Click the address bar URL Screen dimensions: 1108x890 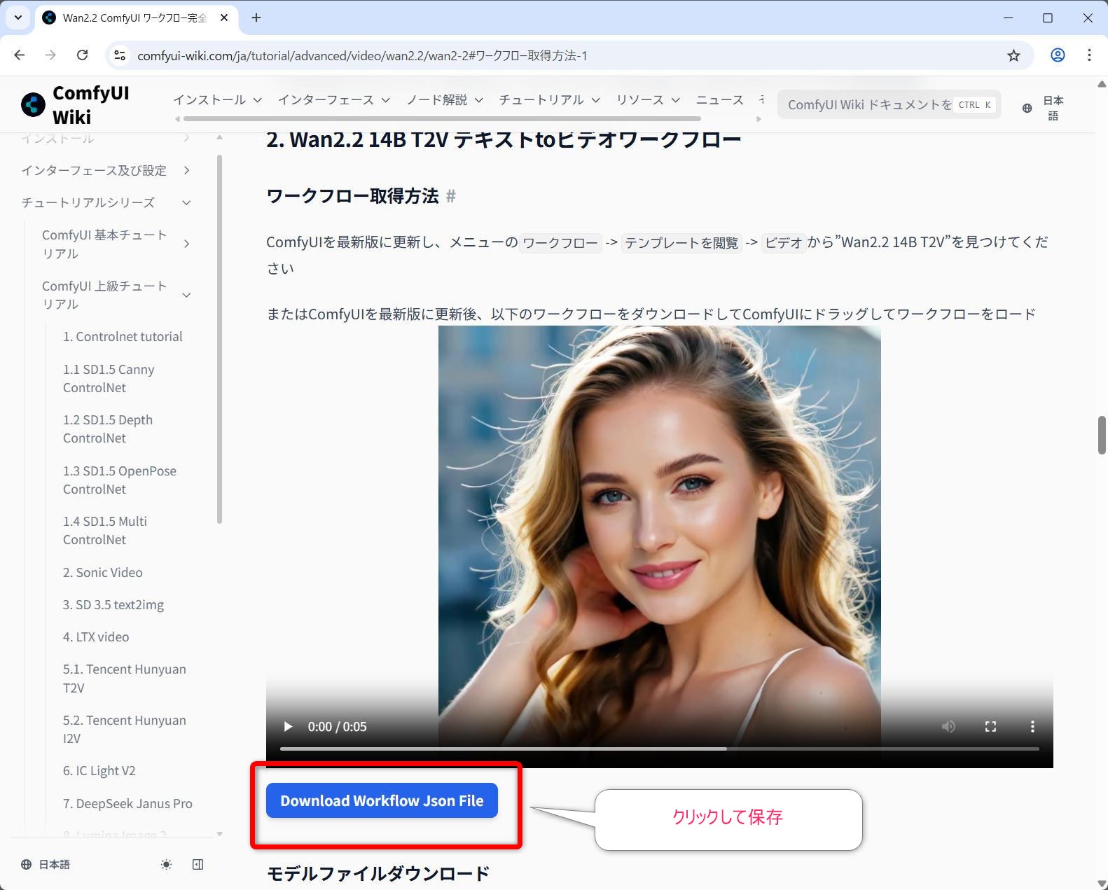[362, 55]
